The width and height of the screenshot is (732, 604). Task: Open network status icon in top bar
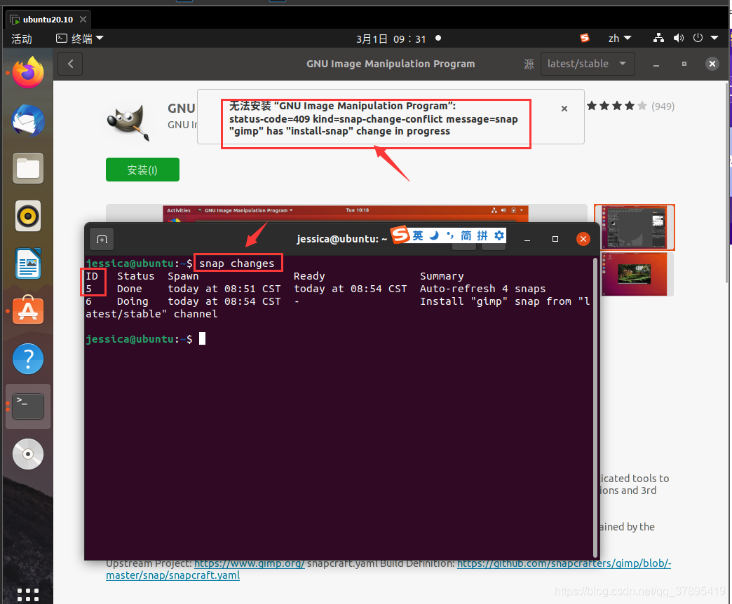(658, 39)
